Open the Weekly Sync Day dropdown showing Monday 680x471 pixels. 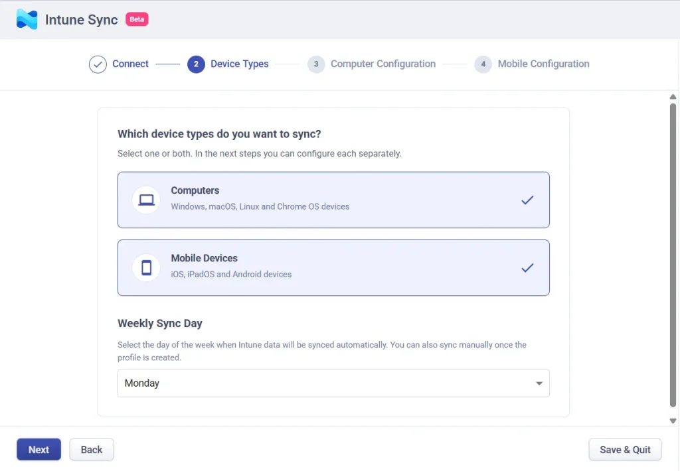[333, 383]
